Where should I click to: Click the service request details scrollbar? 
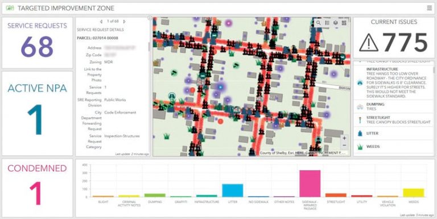149,47
